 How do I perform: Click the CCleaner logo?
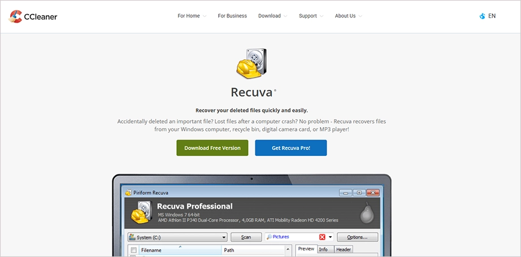pyautogui.click(x=33, y=16)
